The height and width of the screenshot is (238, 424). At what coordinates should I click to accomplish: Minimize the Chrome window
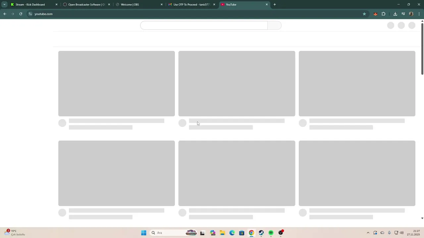coord(398,5)
